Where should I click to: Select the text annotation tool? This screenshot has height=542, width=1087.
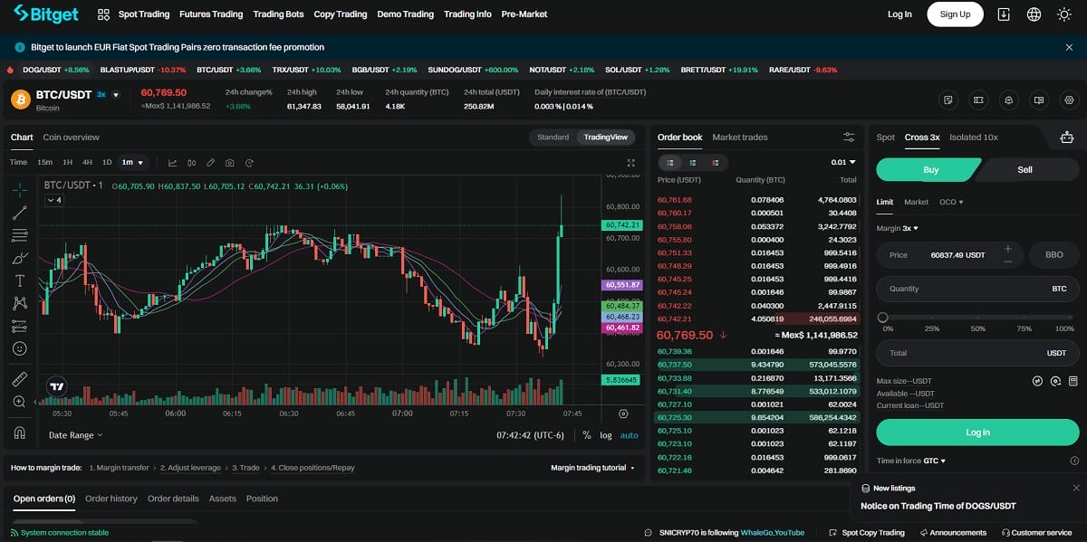point(20,281)
